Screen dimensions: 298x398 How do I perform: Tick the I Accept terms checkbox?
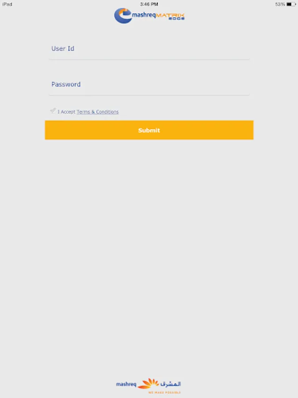pyautogui.click(x=53, y=111)
